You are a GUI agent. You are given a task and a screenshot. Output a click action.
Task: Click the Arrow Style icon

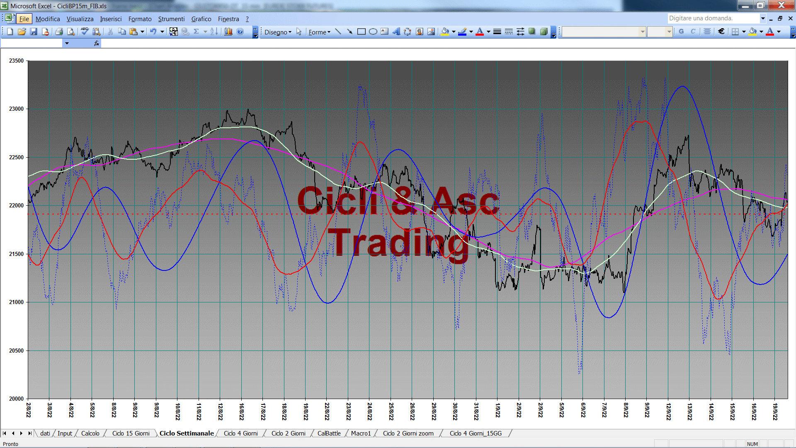(520, 32)
